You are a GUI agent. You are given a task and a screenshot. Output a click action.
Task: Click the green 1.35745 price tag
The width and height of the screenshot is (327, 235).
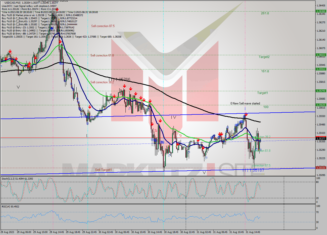(321, 91)
